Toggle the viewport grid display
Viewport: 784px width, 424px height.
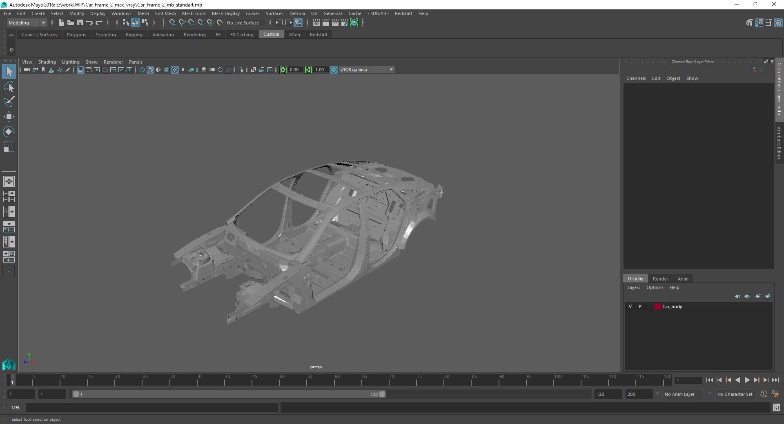coord(80,70)
